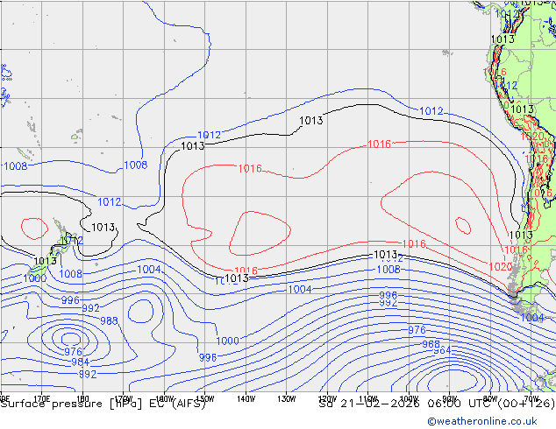Image resolution: width=556 pixels, height=429 pixels.
Task: Click the '1008' label beneath '1013' near 110W
Action: coord(388,270)
